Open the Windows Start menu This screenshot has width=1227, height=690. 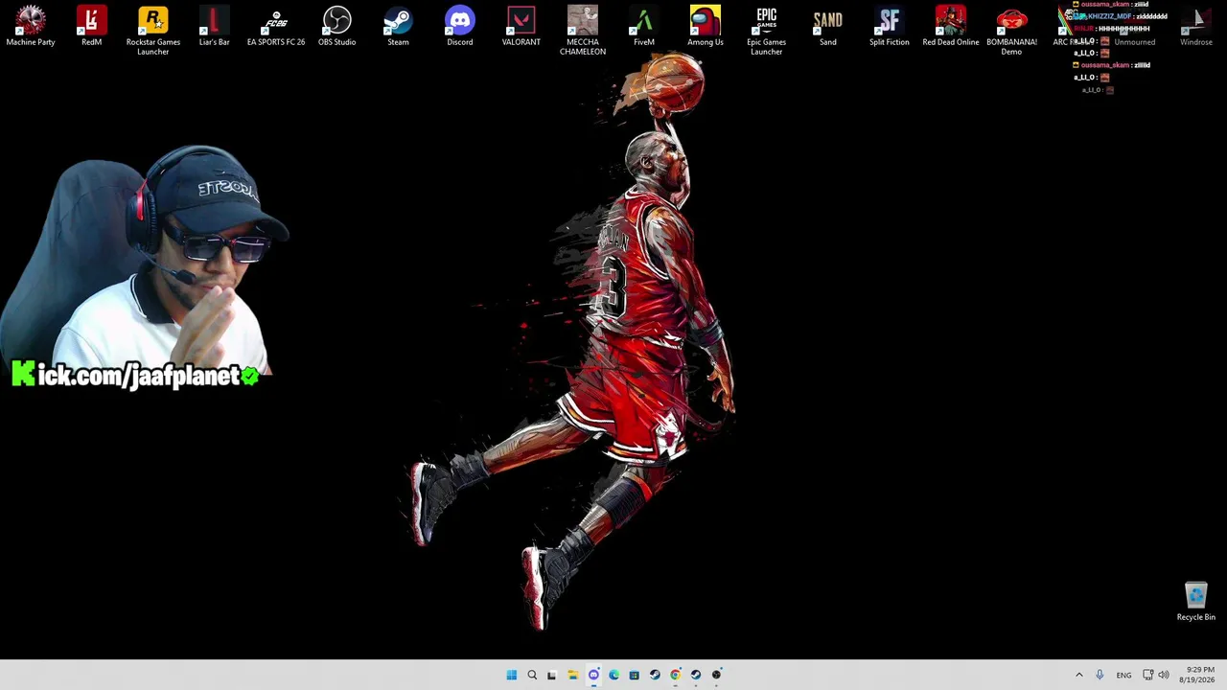[512, 675]
